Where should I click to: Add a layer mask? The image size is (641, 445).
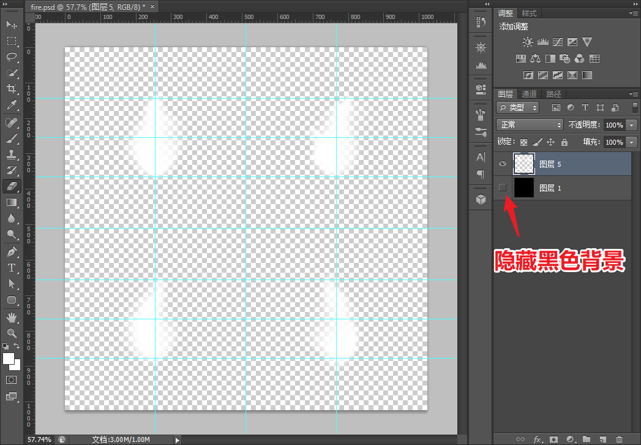pos(553,439)
